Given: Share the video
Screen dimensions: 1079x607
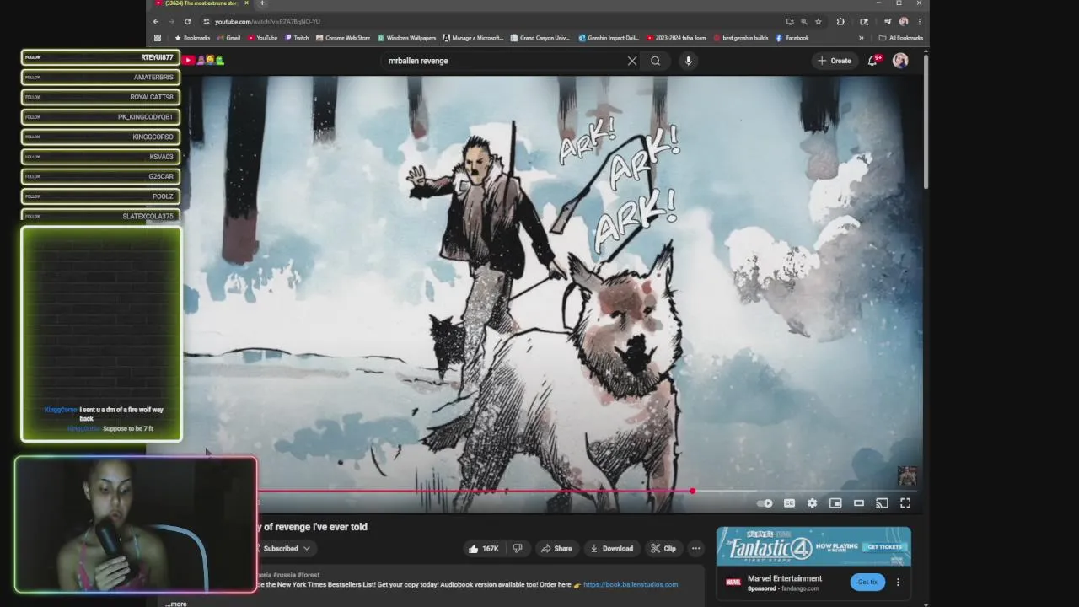Looking at the screenshot, I should pyautogui.click(x=556, y=548).
